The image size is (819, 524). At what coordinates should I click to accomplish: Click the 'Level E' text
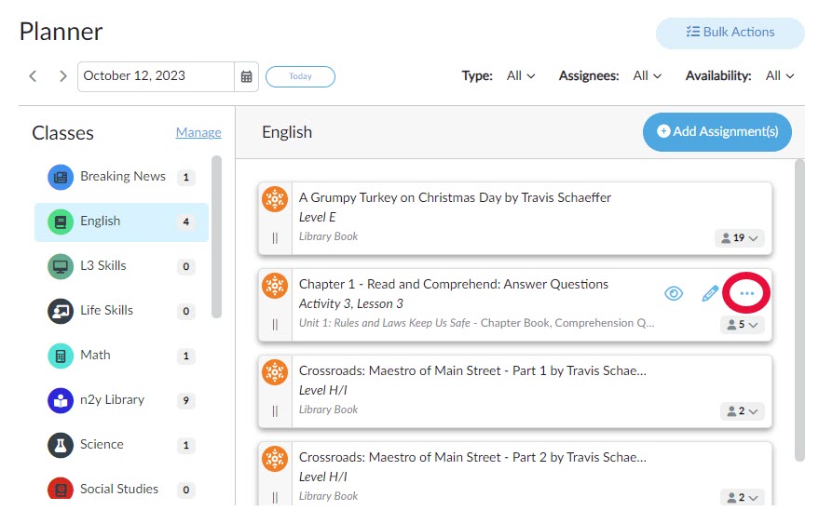(317, 217)
